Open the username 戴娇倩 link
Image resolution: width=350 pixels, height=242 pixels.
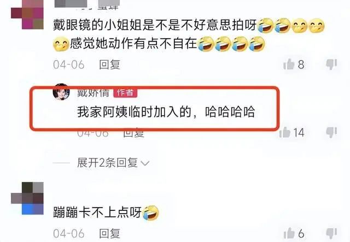[x=93, y=92]
